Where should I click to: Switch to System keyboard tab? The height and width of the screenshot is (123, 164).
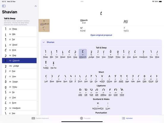click(40, 118)
